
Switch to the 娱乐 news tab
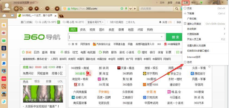(37, 82)
